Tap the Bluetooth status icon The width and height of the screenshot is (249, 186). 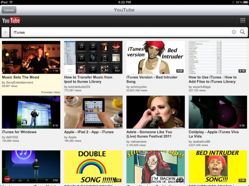coord(233,2)
